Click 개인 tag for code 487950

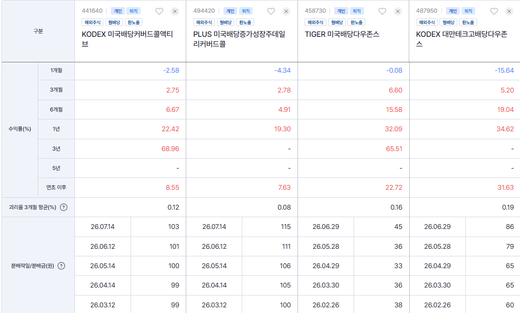point(453,11)
